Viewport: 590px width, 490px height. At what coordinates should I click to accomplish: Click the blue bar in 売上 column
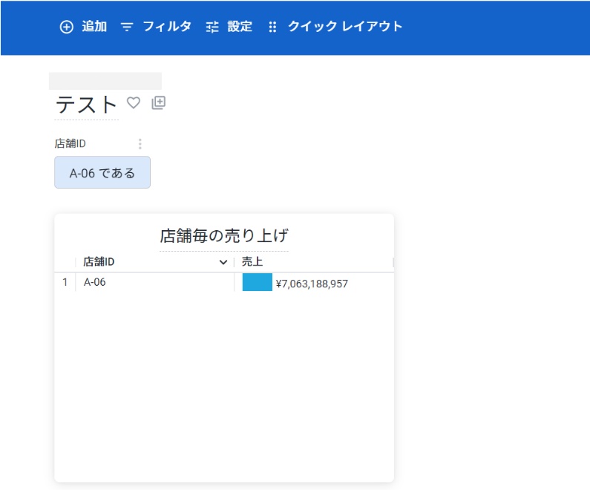257,282
